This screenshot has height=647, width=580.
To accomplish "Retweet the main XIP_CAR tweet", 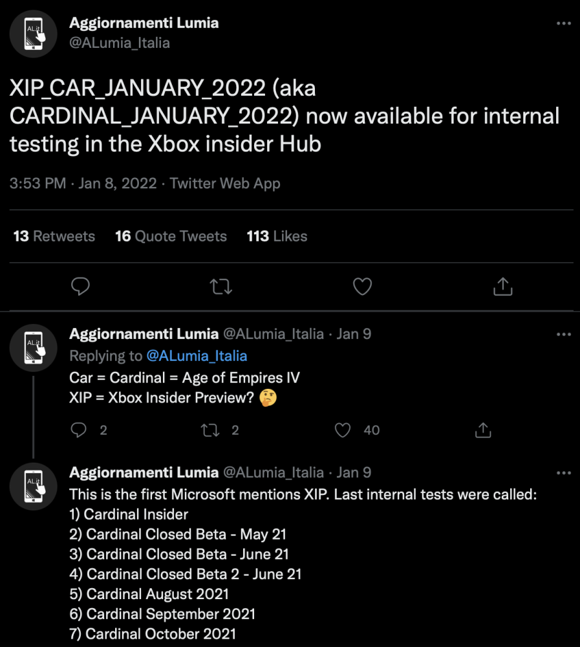I will coord(221,286).
